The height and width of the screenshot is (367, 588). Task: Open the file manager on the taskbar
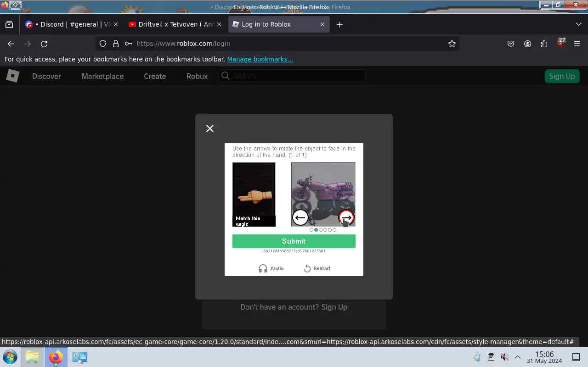pyautogui.click(x=32, y=357)
